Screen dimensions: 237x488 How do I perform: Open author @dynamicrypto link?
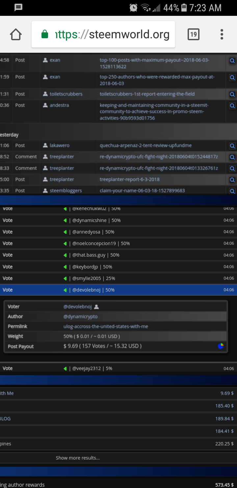click(x=80, y=317)
